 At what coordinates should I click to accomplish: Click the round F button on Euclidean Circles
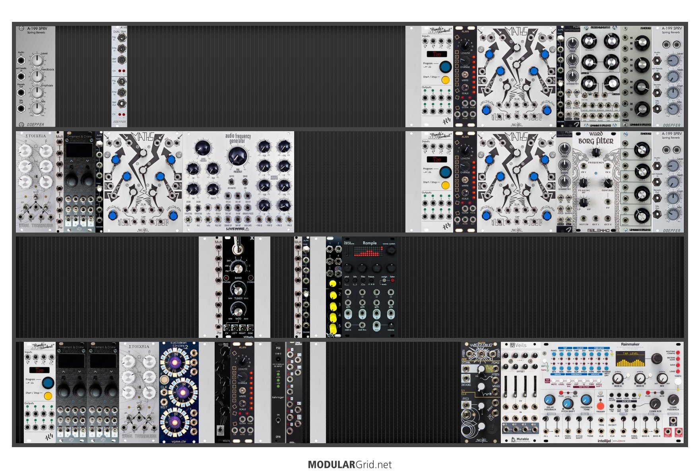click(165, 380)
